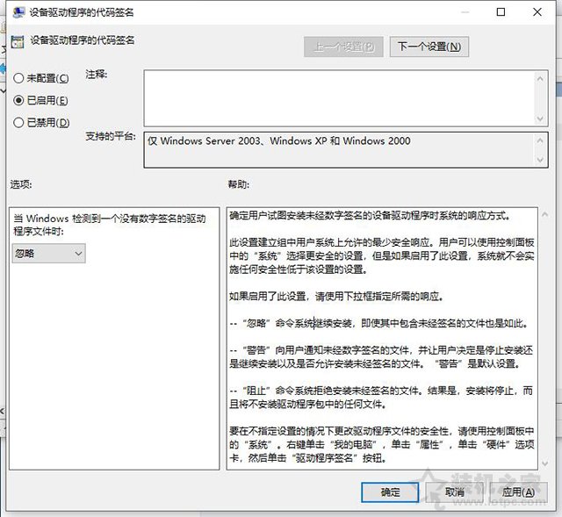Click the help paragraph starting 此设置建立组中
This screenshot has width=562, height=517.
tap(382, 255)
